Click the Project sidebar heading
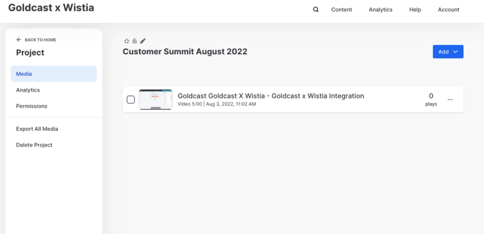 pyautogui.click(x=30, y=52)
